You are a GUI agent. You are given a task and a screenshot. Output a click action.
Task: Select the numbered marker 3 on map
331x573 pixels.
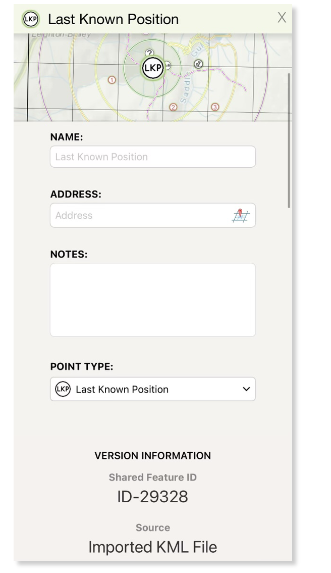click(x=215, y=107)
